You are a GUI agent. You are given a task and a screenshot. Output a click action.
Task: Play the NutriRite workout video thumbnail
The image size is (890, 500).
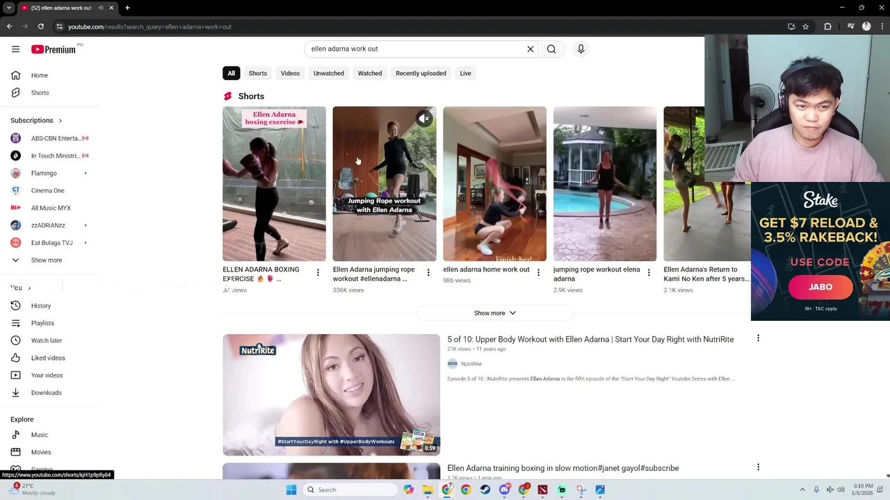coord(331,394)
